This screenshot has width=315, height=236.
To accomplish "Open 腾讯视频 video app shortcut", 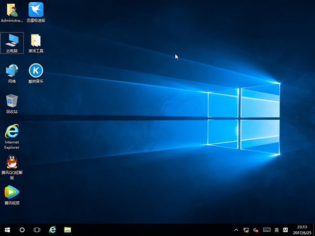I will [12, 192].
